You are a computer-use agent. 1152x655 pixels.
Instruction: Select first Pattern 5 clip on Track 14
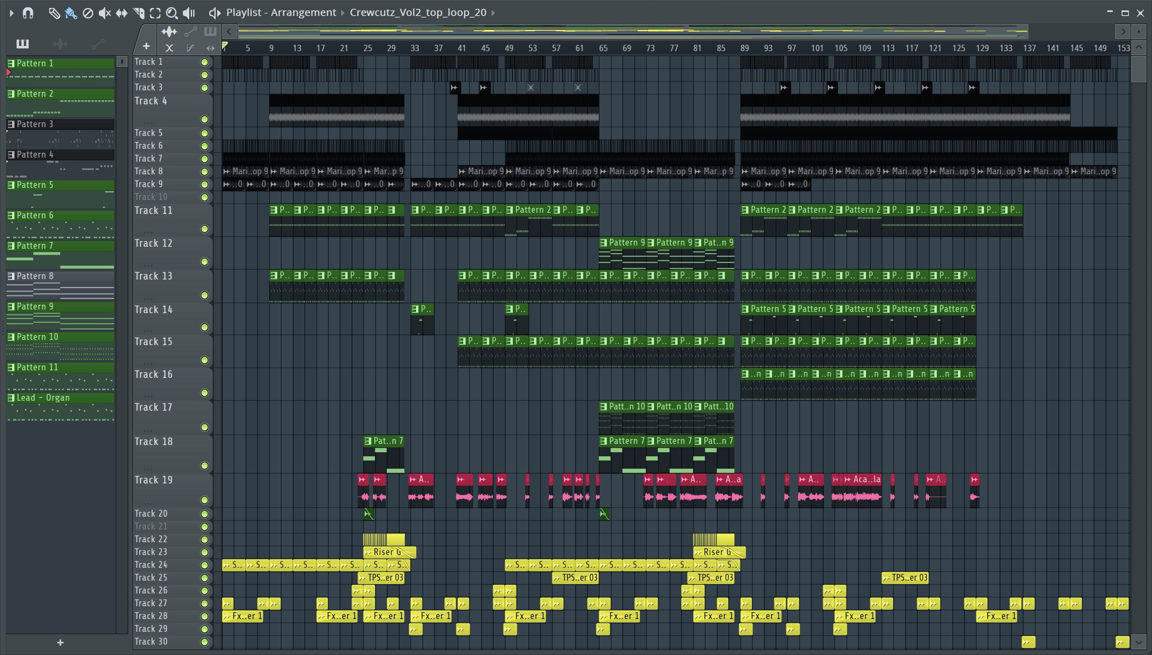click(764, 318)
